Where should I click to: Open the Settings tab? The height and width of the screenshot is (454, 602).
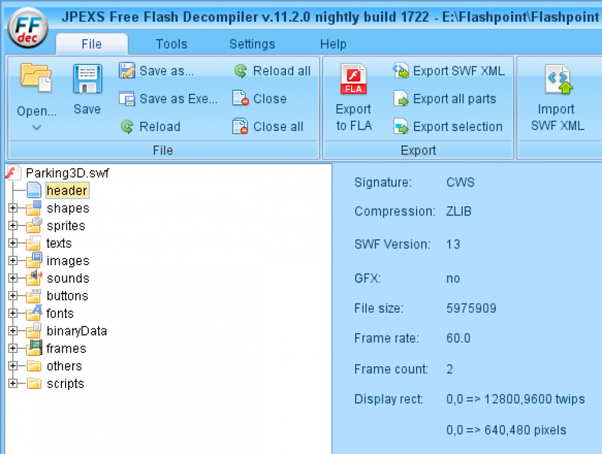pos(252,44)
